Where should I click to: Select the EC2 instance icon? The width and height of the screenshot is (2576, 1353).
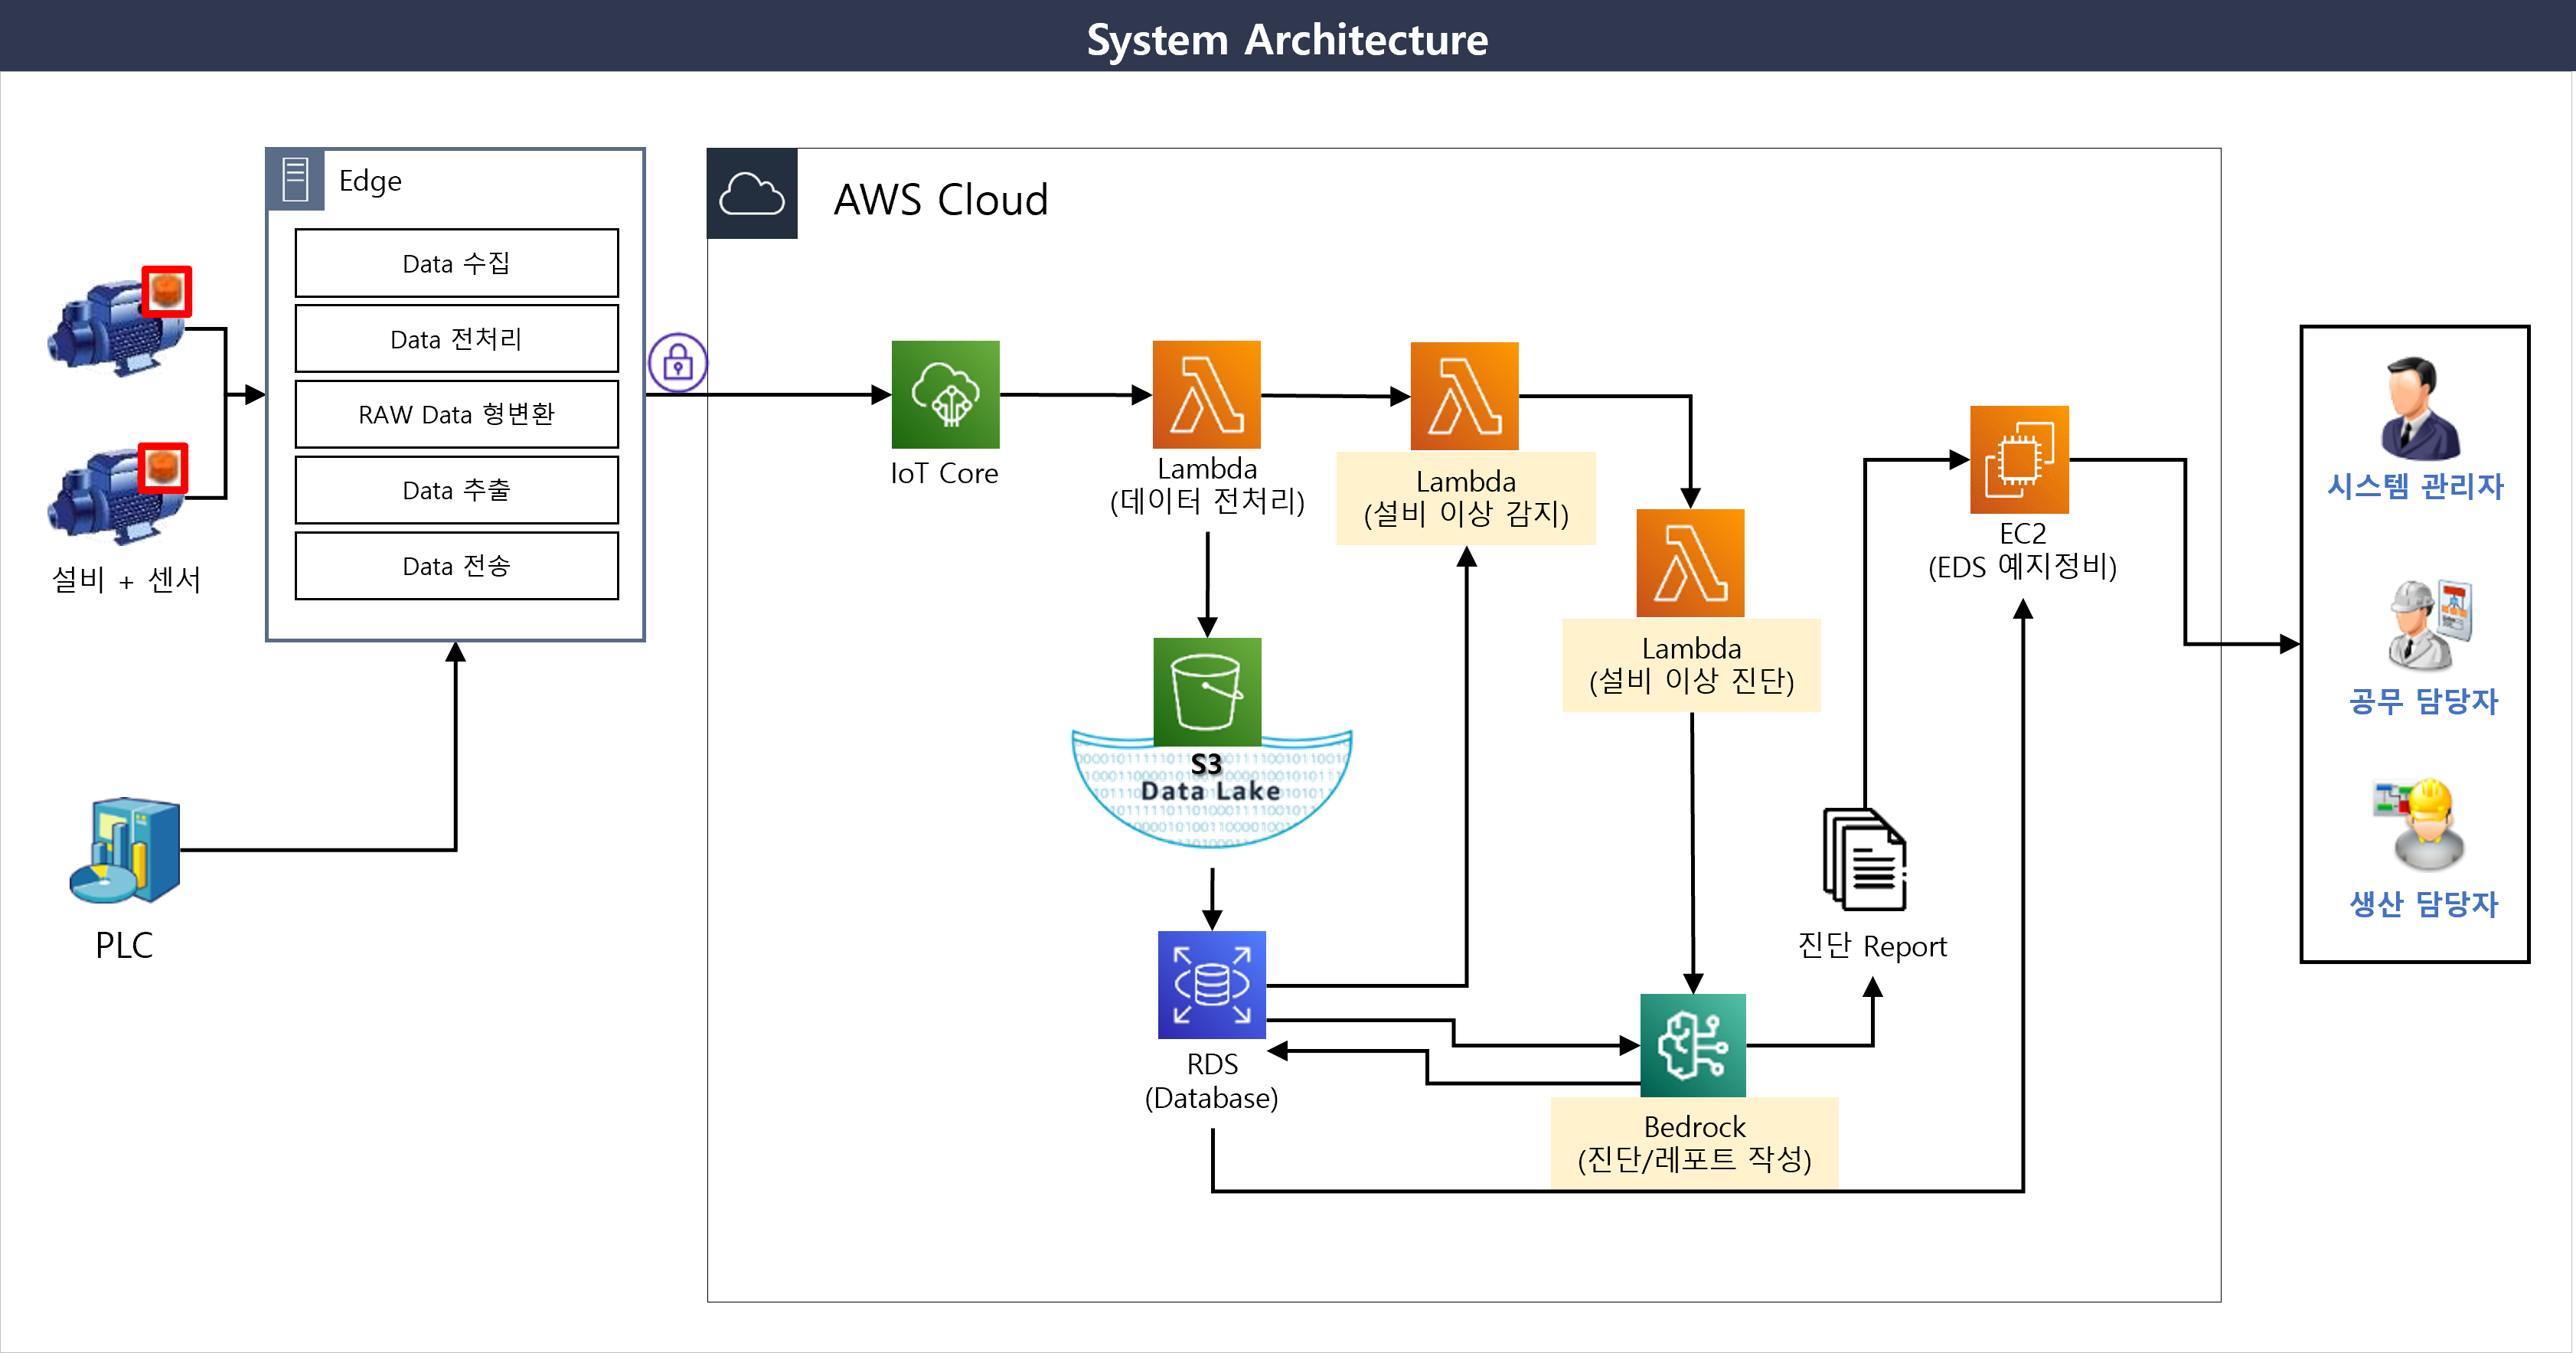(x=2019, y=459)
